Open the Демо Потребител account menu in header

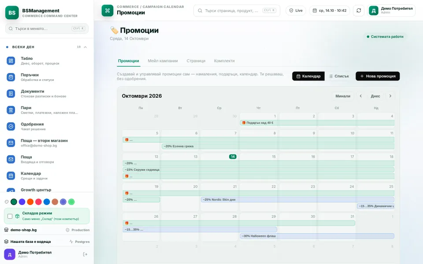391,11
